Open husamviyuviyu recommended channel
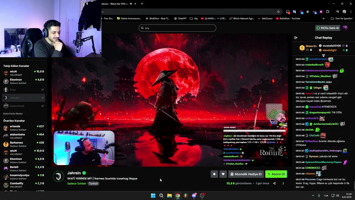 [x=24, y=177]
